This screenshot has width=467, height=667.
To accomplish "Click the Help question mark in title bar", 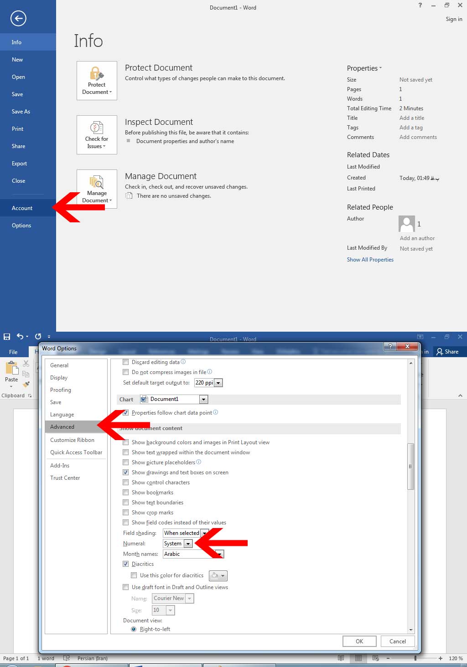I will pos(420,5).
